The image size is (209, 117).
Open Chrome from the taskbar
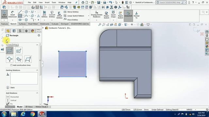pyautogui.click(x=32, y=114)
